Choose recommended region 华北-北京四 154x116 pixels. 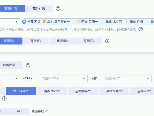(x=114, y=22)
